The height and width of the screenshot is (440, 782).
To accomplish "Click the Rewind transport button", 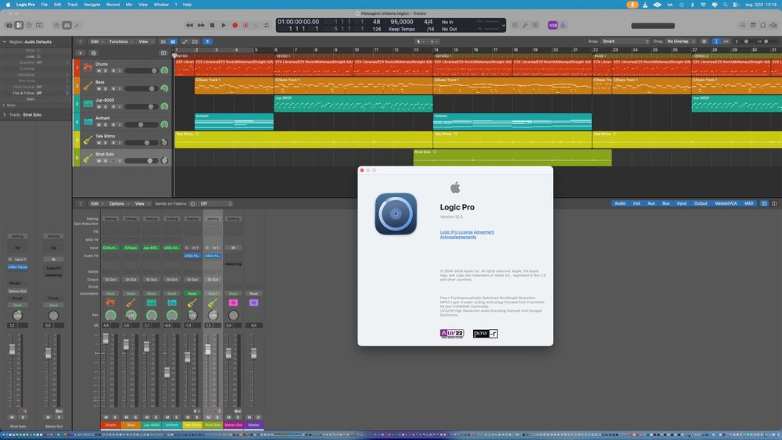I will (x=189, y=26).
